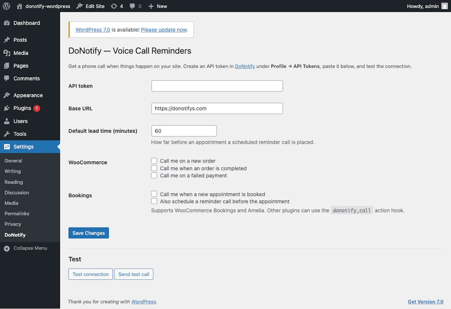Enable Call me on a new order
Viewport: 451px width, 309px height.
154,161
